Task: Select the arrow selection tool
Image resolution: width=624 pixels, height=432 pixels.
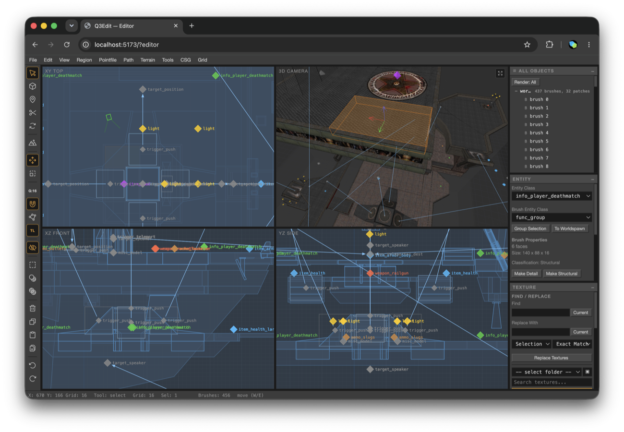Action: click(x=33, y=73)
